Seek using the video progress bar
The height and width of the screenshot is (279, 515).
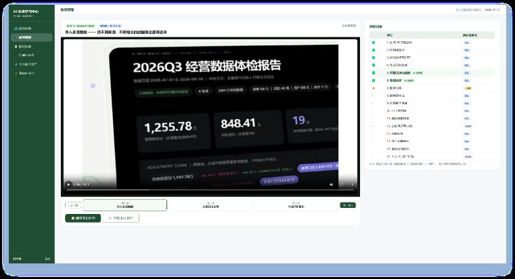pyautogui.click(x=210, y=190)
